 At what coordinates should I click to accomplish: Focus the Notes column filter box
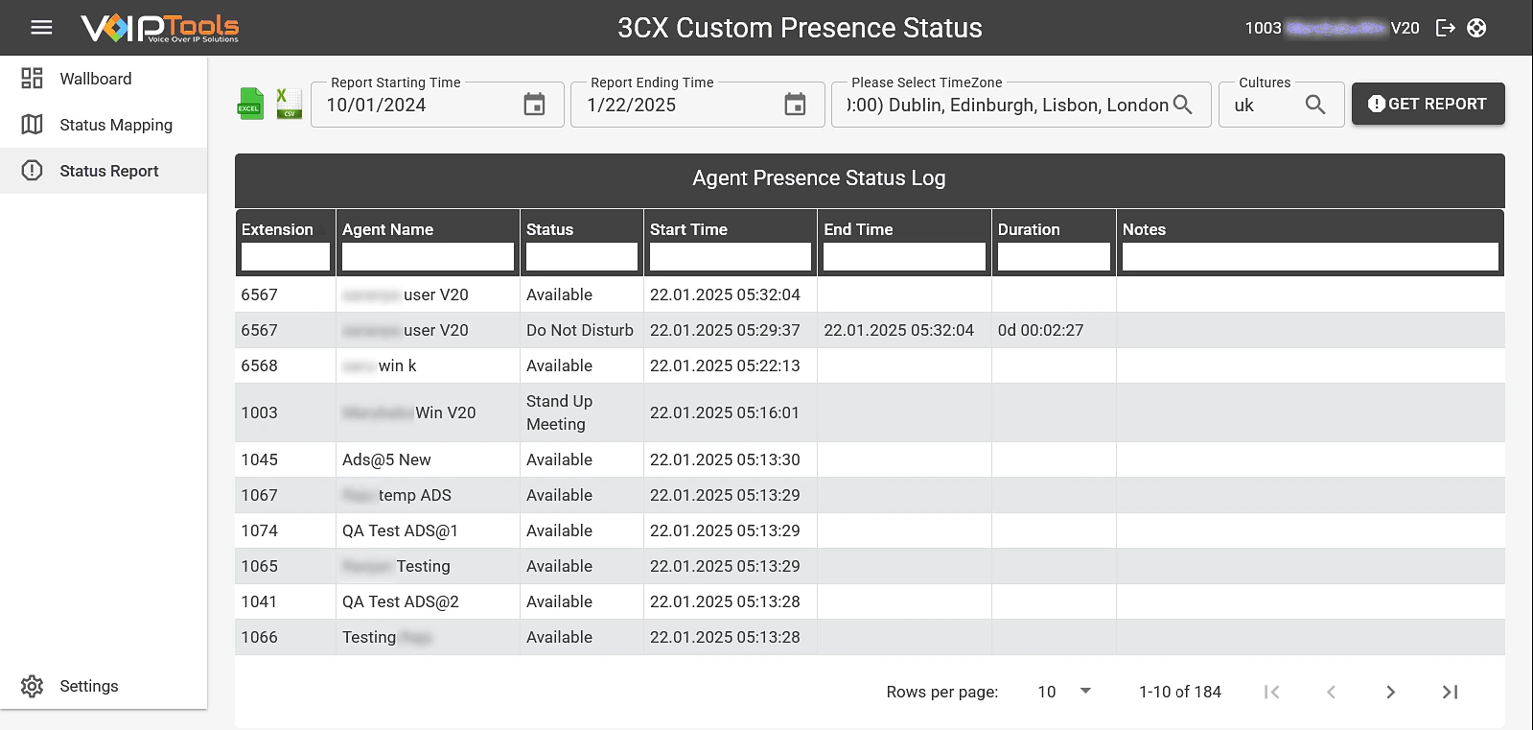[x=1311, y=256]
